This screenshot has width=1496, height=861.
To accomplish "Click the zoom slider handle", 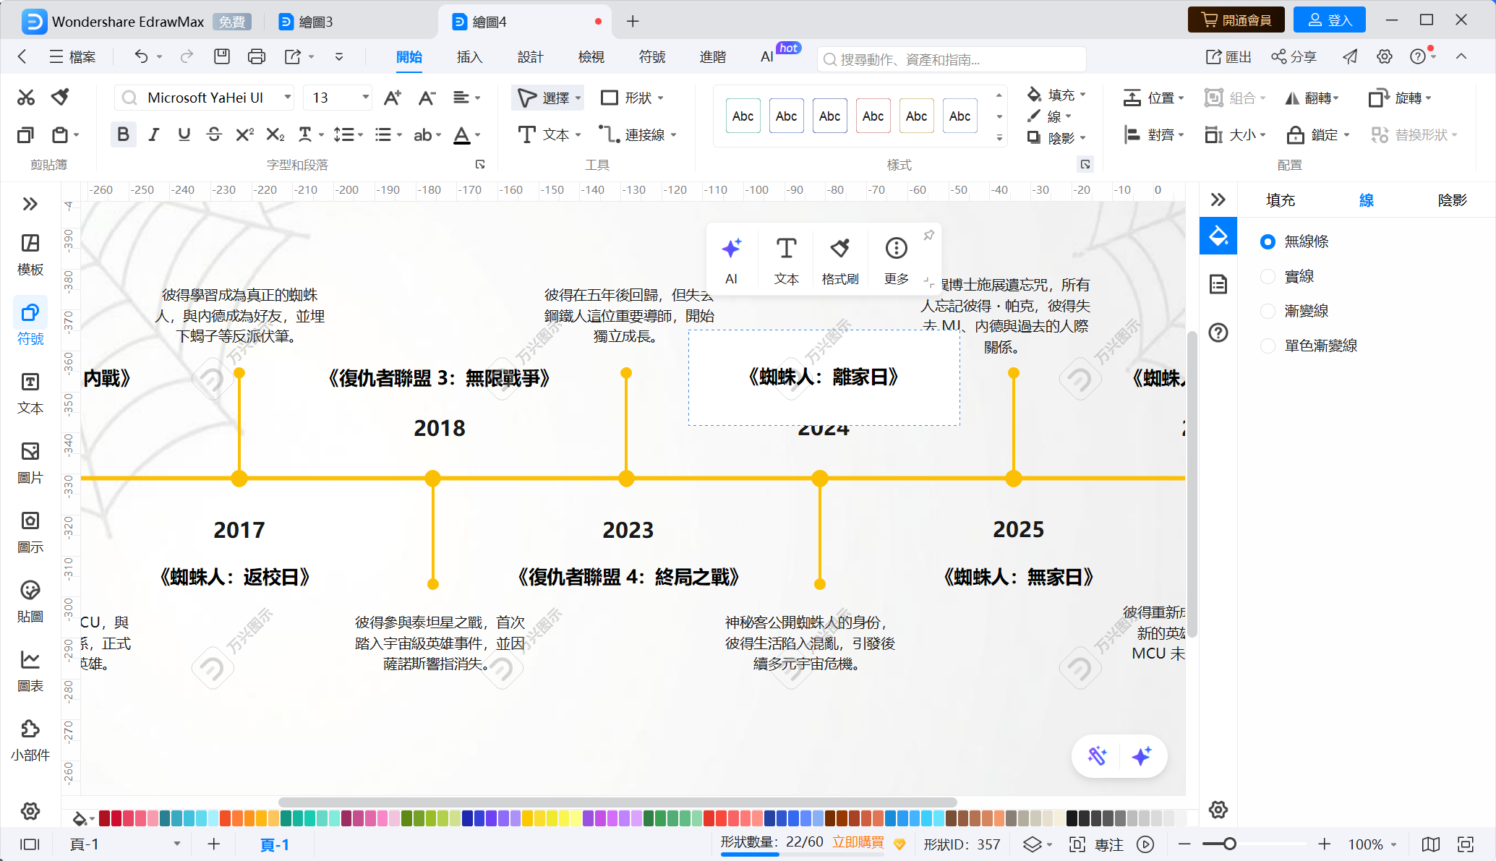I will pyautogui.click(x=1230, y=844).
